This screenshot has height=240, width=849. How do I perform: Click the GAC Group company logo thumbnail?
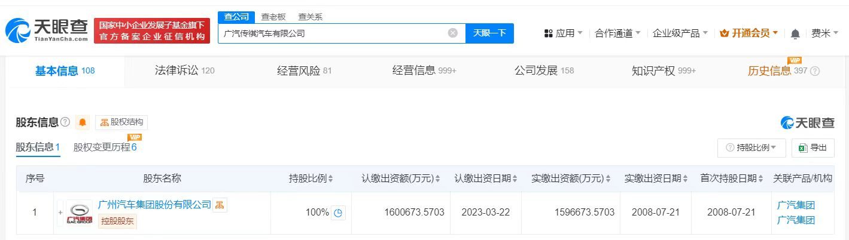point(79,213)
